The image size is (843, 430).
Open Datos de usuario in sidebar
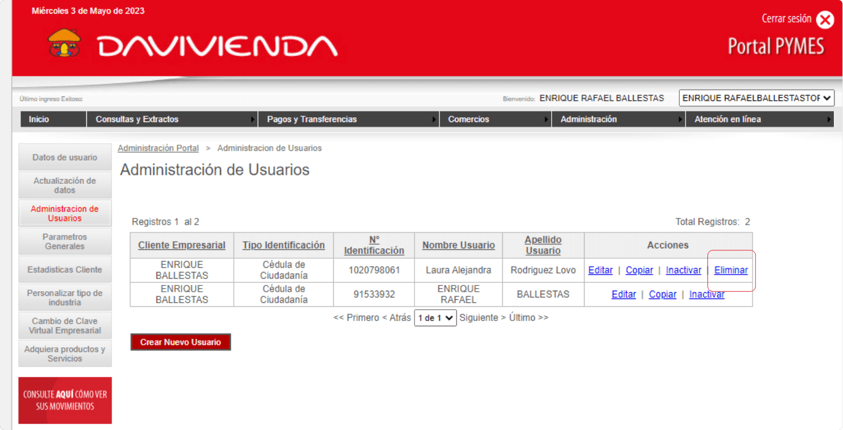tap(65, 157)
